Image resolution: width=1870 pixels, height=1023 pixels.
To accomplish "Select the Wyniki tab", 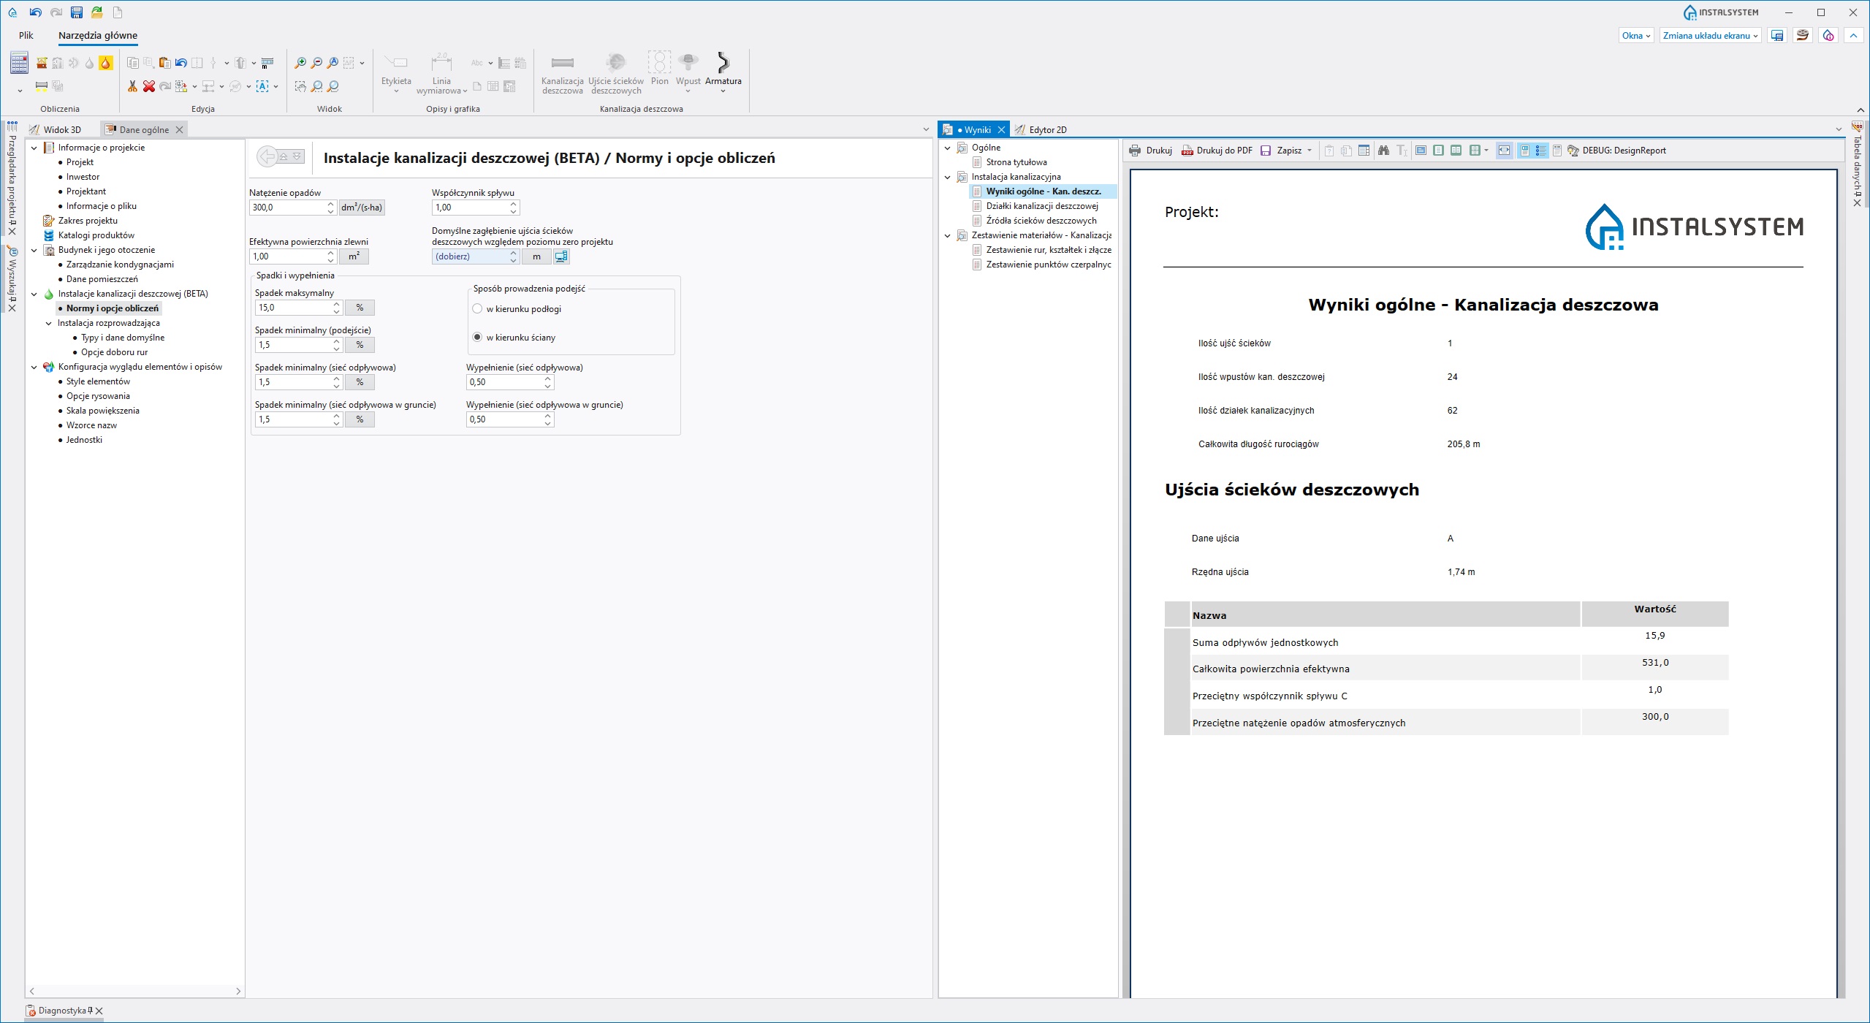I will point(973,129).
